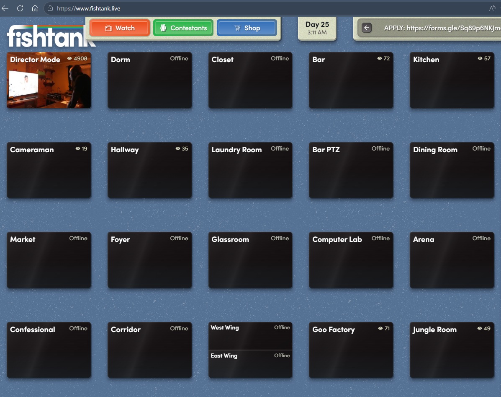Select the Confessional camera card
This screenshot has width=501, height=397.
point(49,350)
